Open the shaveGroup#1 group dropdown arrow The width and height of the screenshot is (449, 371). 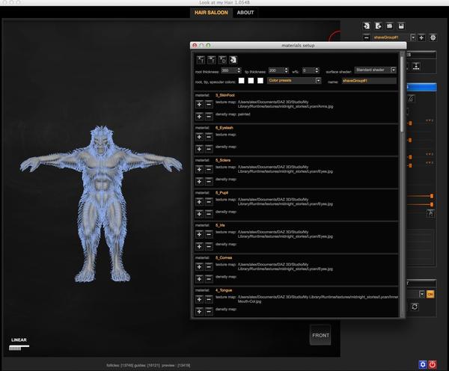tap(413, 37)
